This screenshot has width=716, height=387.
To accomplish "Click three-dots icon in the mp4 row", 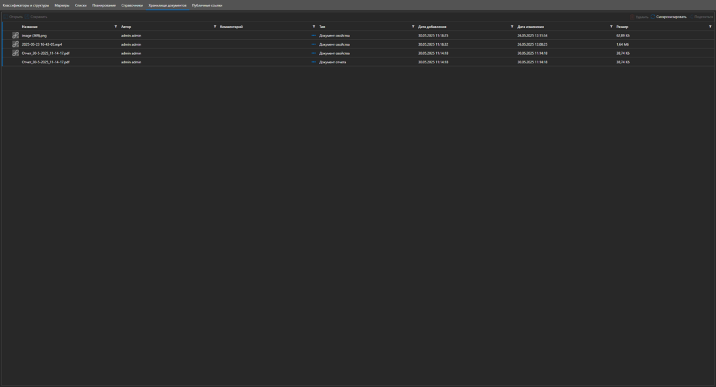I will click(313, 44).
